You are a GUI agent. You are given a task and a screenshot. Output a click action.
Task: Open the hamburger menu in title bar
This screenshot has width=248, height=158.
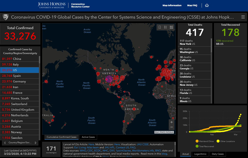243,17
